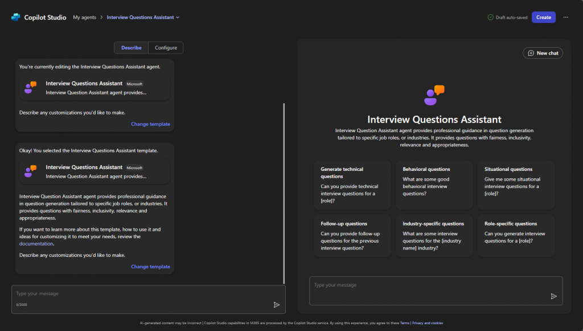The height and width of the screenshot is (331, 583).
Task: Open the documentation link
Action: point(36,244)
